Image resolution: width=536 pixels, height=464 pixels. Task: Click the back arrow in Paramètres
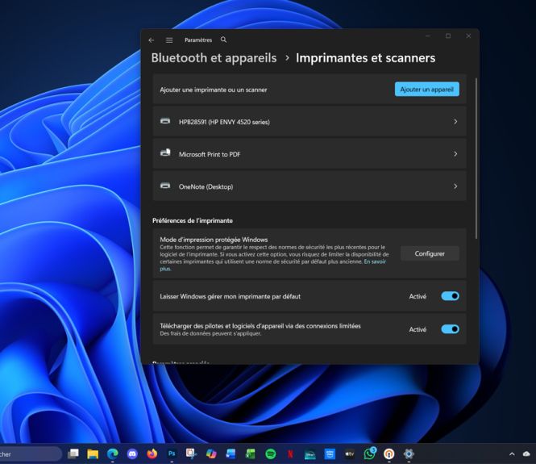tap(151, 40)
